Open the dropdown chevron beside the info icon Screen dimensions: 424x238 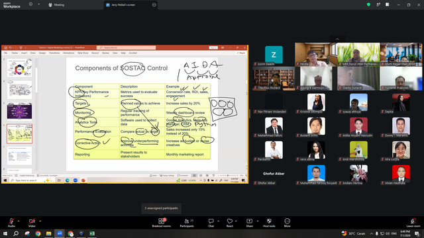point(38,5)
